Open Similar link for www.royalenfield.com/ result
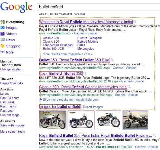160x150 pixels. click(92, 33)
